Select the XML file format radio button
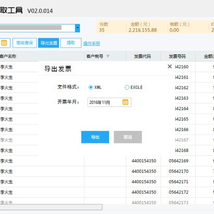 click(x=91, y=87)
